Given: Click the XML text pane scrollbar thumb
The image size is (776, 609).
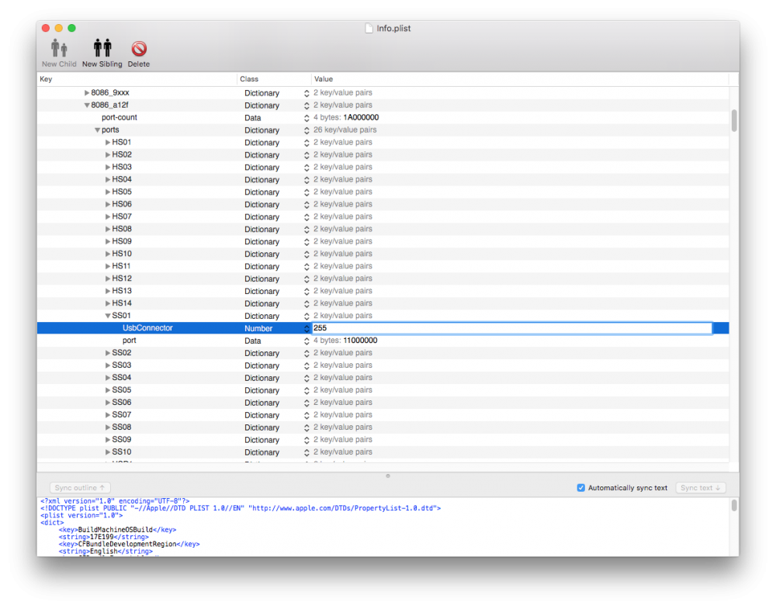Looking at the screenshot, I should [734, 505].
